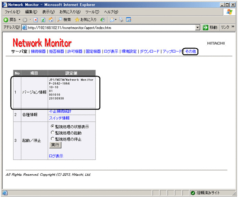The height and width of the screenshot is (198, 238).
Task: Minimize the Internet Explorer window
Action: pyautogui.click(x=222, y=5)
